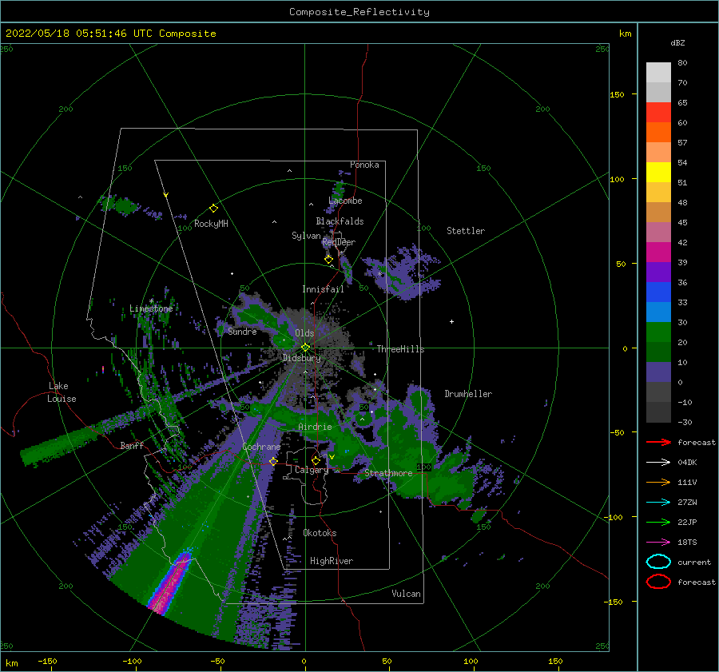Select the Vulcan label
The height and width of the screenshot is (672, 719).
(x=407, y=594)
